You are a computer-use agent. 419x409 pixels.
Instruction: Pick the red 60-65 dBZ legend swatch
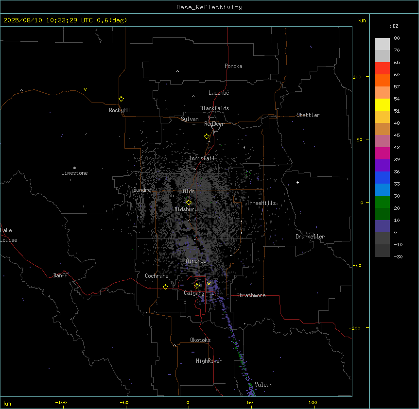pyautogui.click(x=382, y=68)
